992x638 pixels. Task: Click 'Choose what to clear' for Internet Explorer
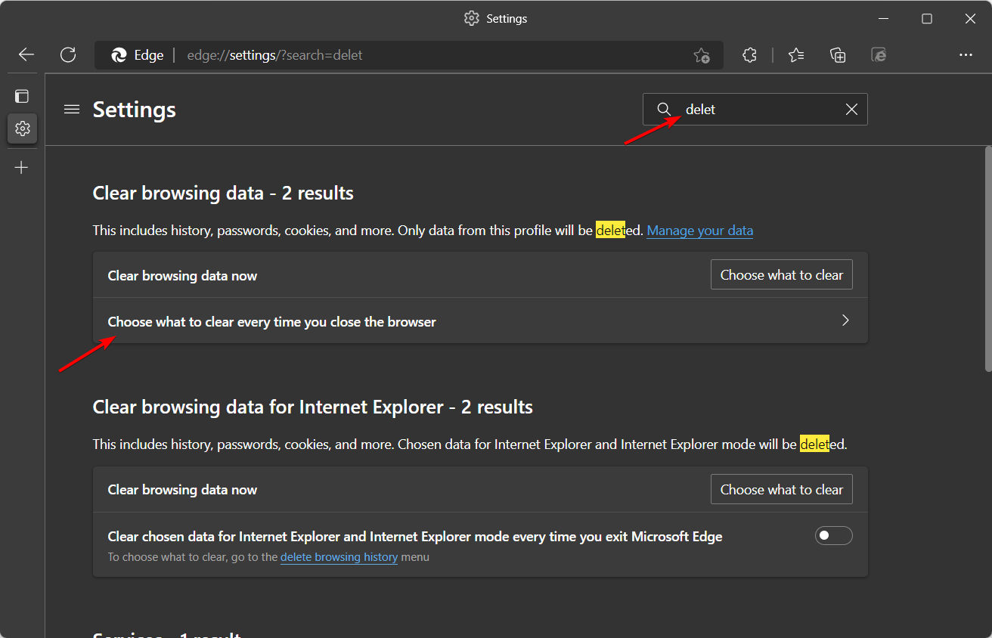coord(781,490)
